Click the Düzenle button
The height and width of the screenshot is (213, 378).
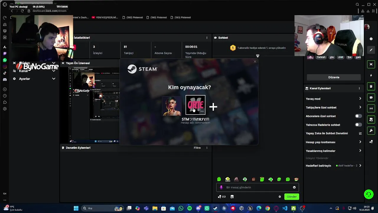pyautogui.click(x=334, y=77)
